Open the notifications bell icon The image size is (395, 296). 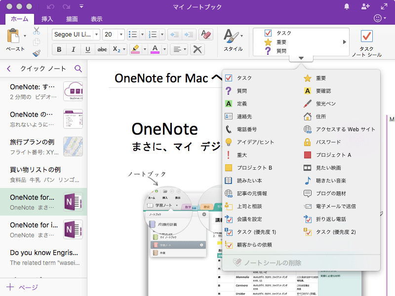point(347,6)
